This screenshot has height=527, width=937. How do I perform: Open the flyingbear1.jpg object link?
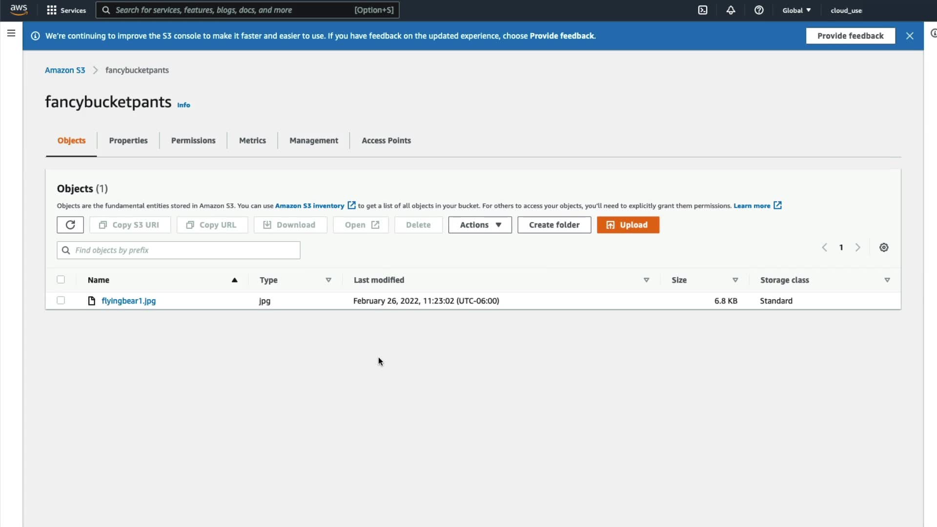(128, 301)
